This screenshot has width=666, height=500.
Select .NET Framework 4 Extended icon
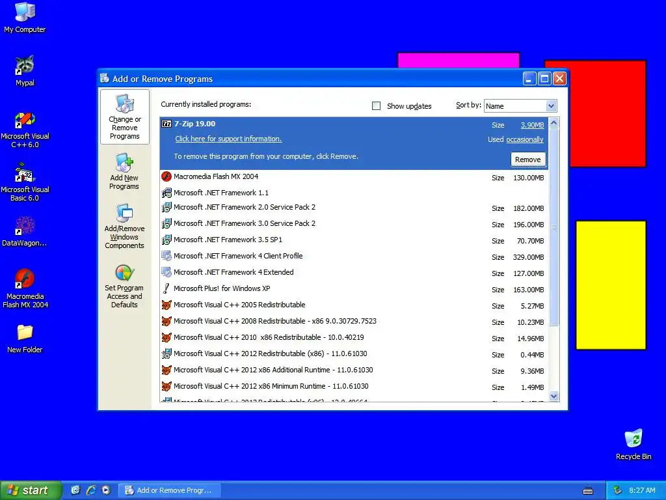[166, 272]
